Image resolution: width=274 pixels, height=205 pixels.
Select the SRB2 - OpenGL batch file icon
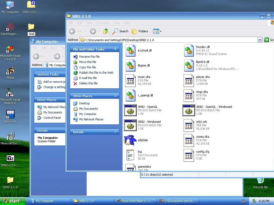pyautogui.click(x=130, y=110)
